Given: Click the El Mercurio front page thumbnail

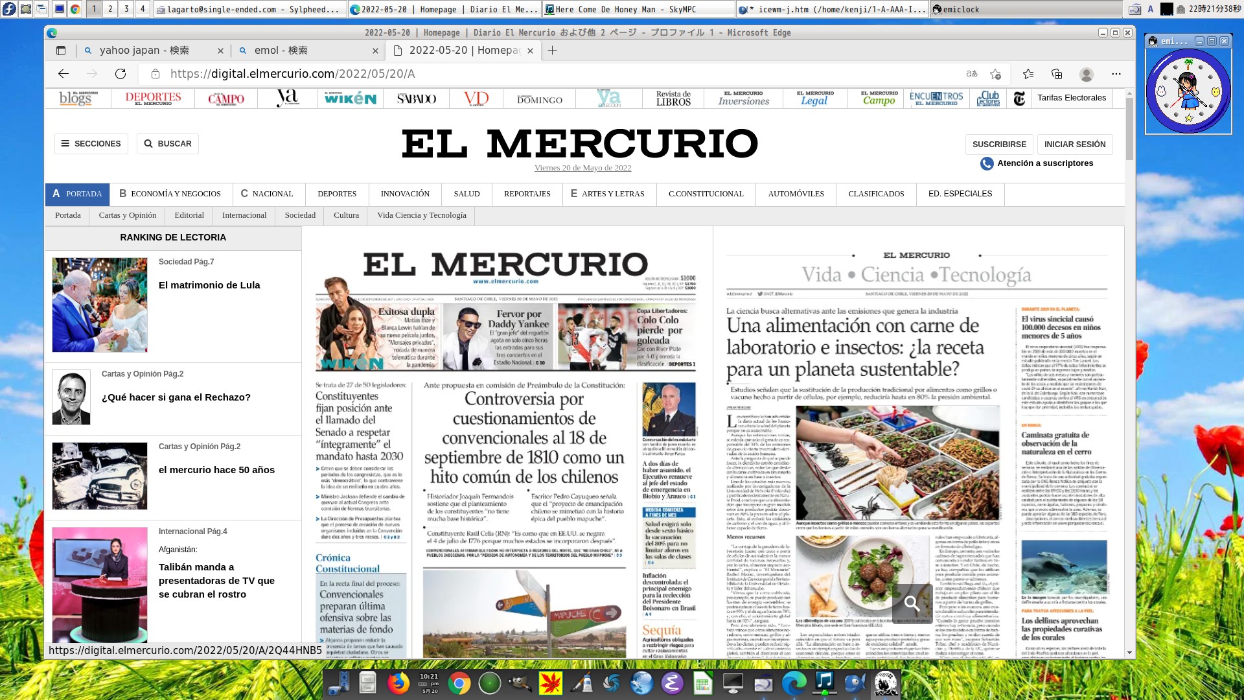Looking at the screenshot, I should tap(506, 447).
